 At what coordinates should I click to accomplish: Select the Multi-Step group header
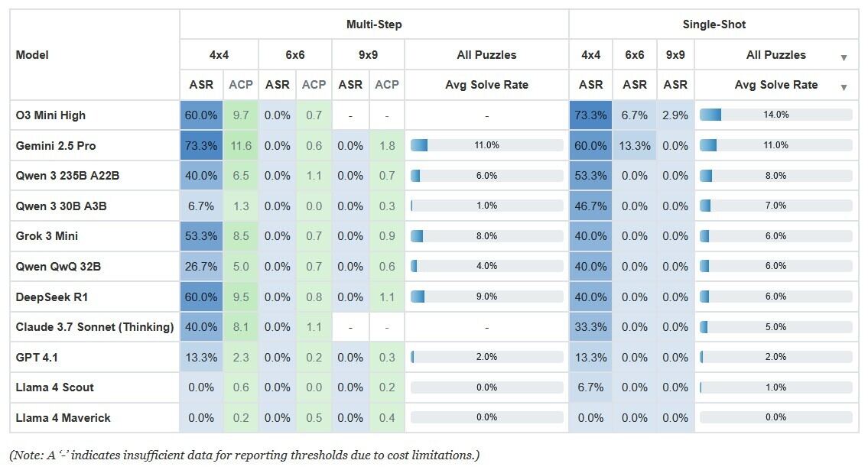point(374,24)
